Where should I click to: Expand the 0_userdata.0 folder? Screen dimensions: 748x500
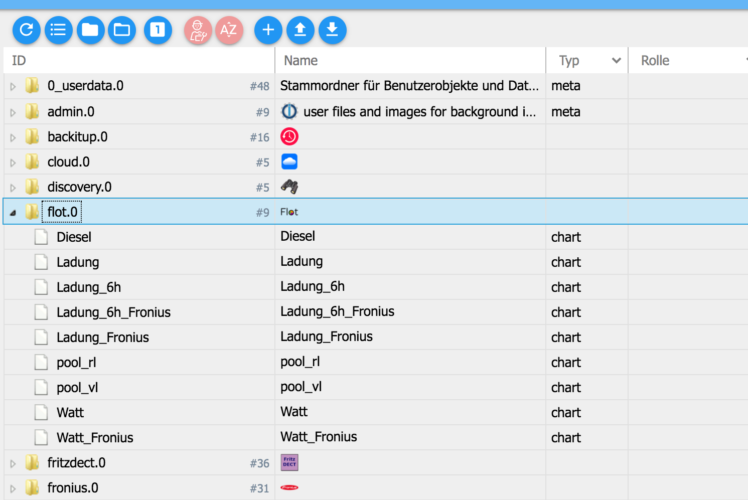point(13,87)
